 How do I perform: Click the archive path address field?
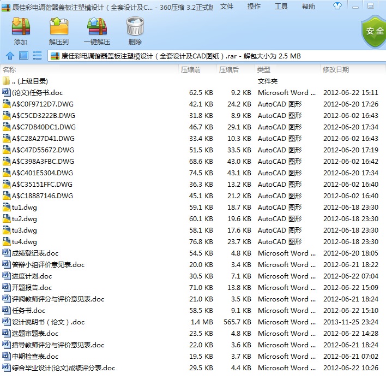click(x=216, y=56)
